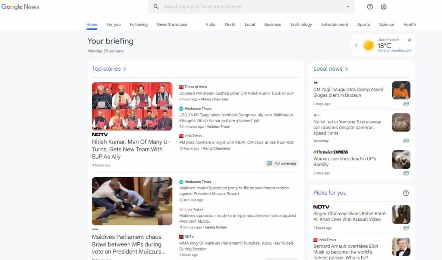Open PM post nowhere in sight headline
The width and height of the screenshot is (442, 260).
(x=237, y=143)
